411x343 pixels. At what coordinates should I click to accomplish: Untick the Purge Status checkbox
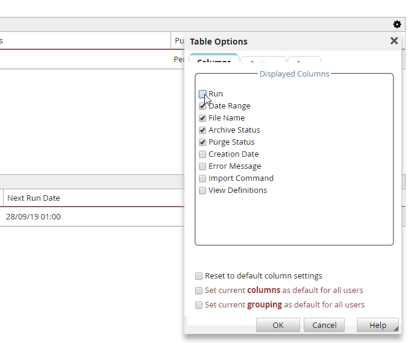click(x=202, y=142)
